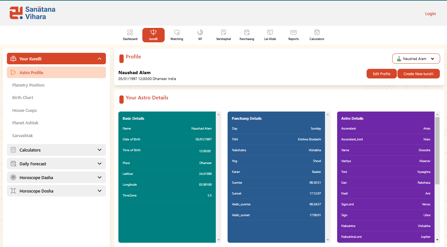
Task: Open the Varshaphal note icon
Action: point(223,32)
